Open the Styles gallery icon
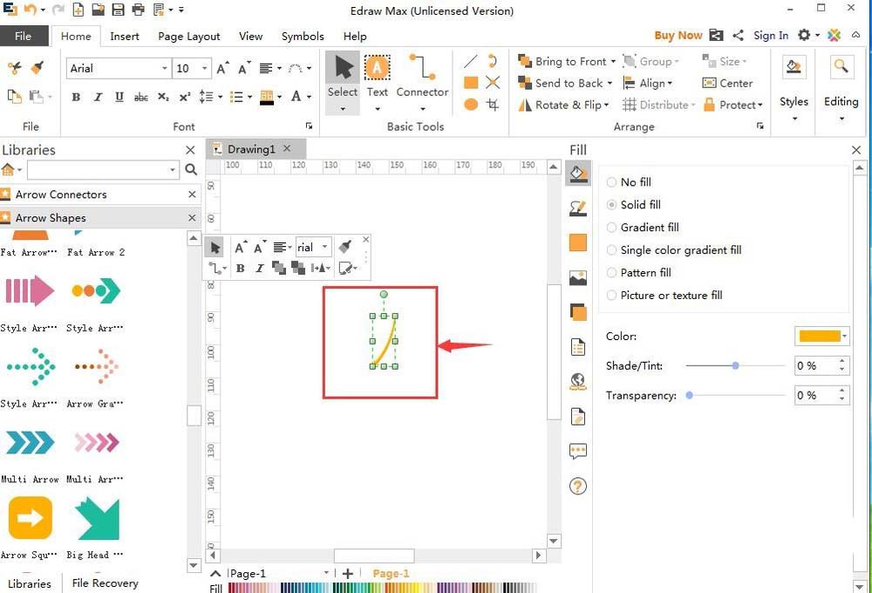 794,70
